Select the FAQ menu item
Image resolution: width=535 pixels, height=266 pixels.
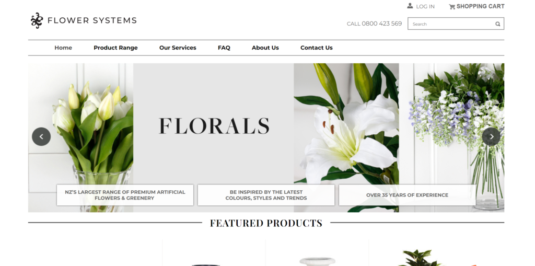[x=224, y=48]
